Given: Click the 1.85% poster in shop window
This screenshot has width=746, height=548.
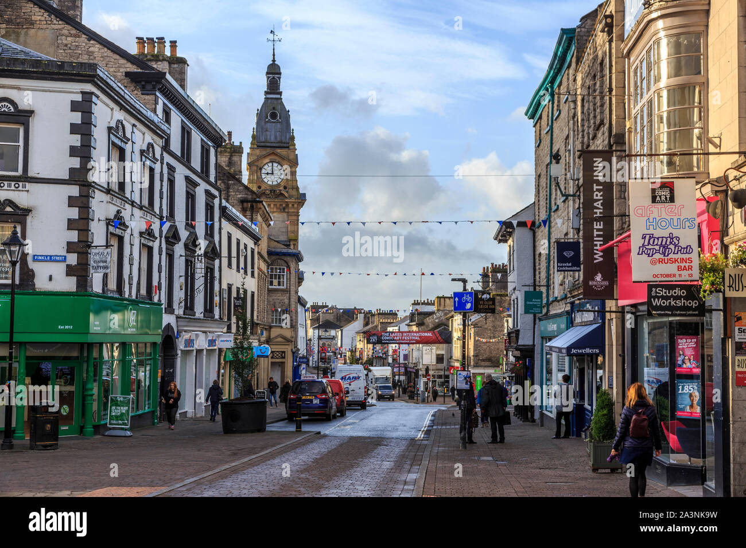Looking at the screenshot, I should coord(687,398).
